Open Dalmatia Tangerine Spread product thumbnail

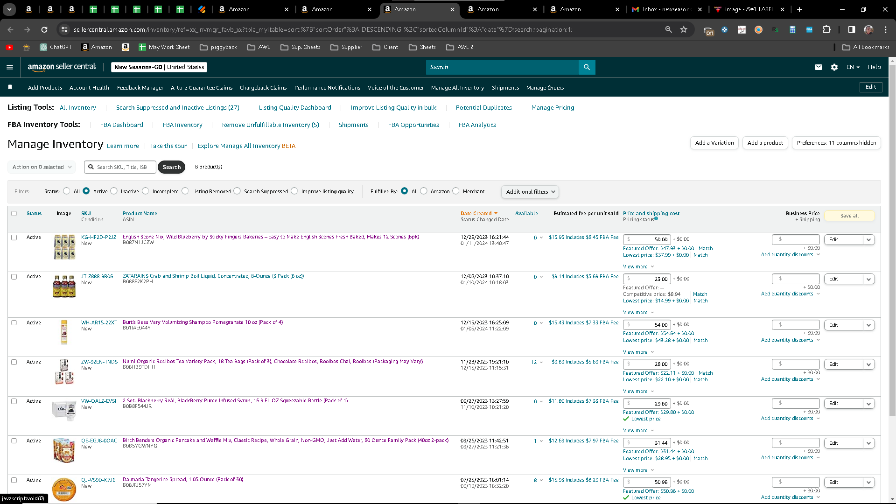click(64, 490)
